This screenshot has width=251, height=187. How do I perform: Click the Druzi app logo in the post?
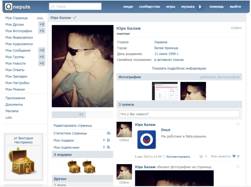click(146, 140)
